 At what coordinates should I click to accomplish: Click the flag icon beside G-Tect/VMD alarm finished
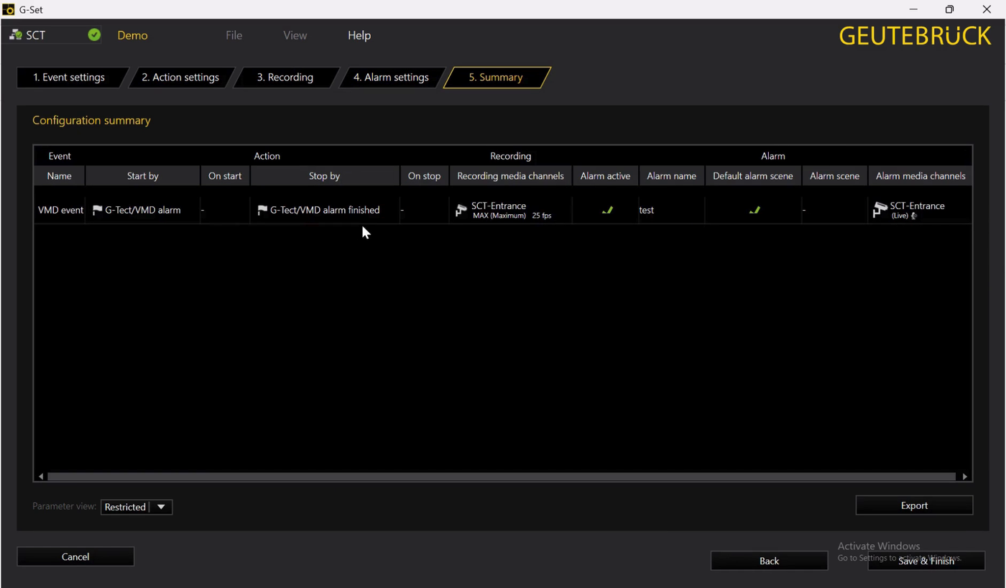pyautogui.click(x=262, y=211)
